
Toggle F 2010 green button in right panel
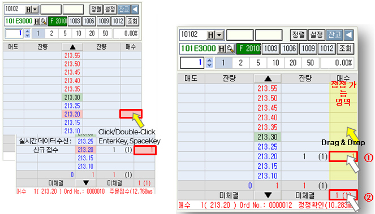pos(249,49)
